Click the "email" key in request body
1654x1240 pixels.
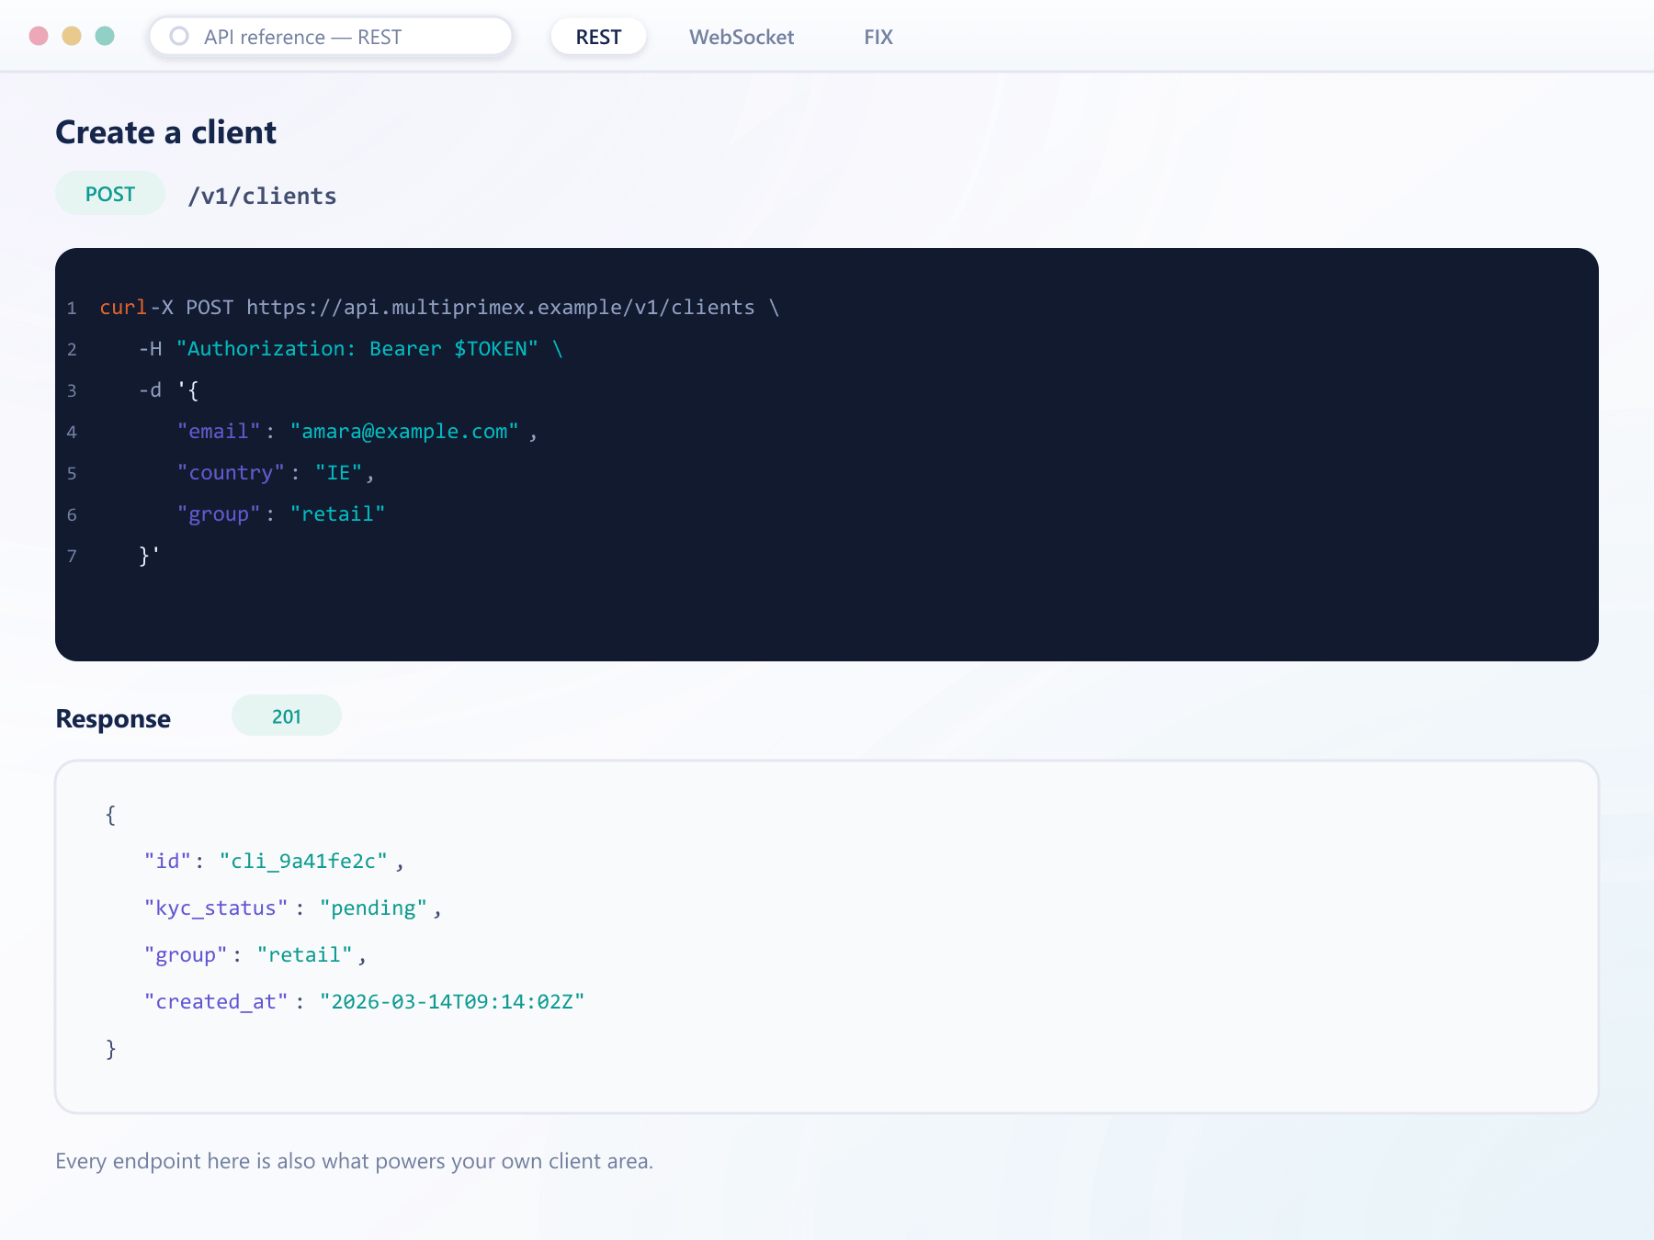tap(219, 432)
